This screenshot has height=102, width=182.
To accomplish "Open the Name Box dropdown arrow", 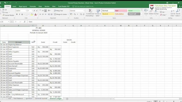I will click(x=9, y=22).
